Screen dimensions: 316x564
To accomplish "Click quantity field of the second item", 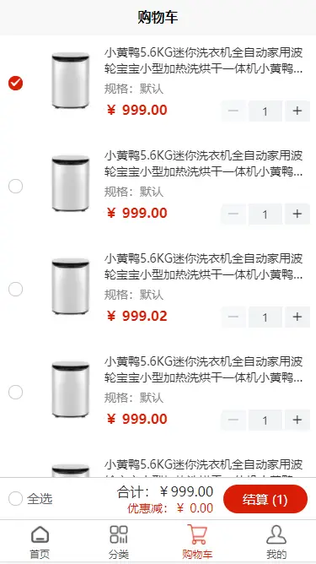I will [265, 214].
